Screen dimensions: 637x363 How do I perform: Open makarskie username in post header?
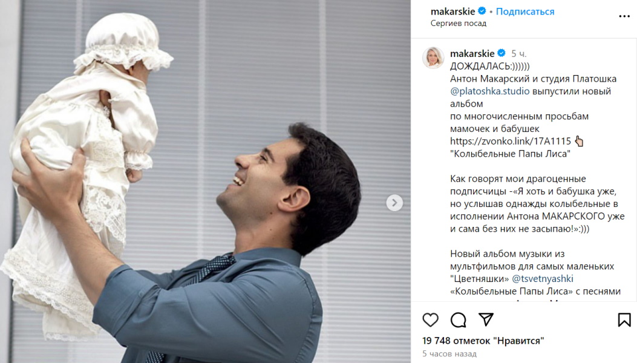(452, 11)
